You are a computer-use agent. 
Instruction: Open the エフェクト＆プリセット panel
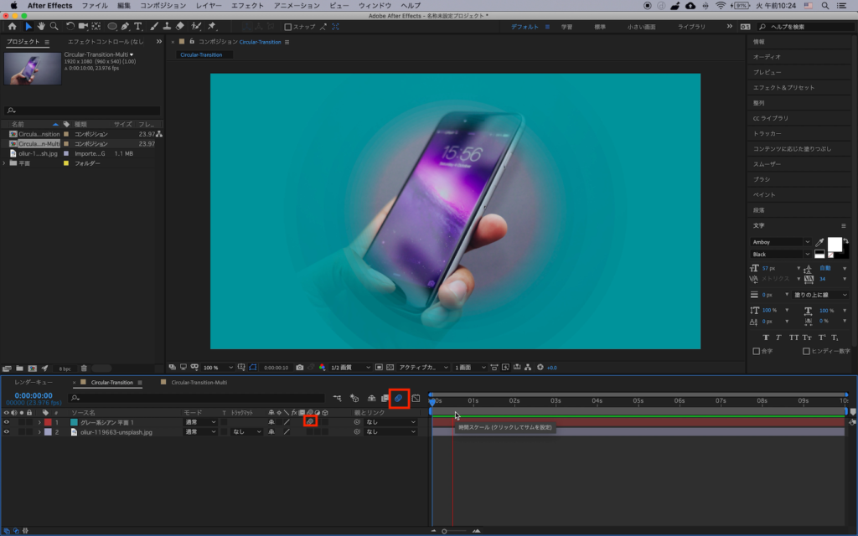click(783, 87)
